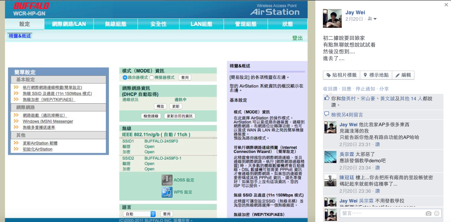Click bullet icon beside Windows (MSN) Messenger
This screenshot has height=222, width=451.
point(16,121)
